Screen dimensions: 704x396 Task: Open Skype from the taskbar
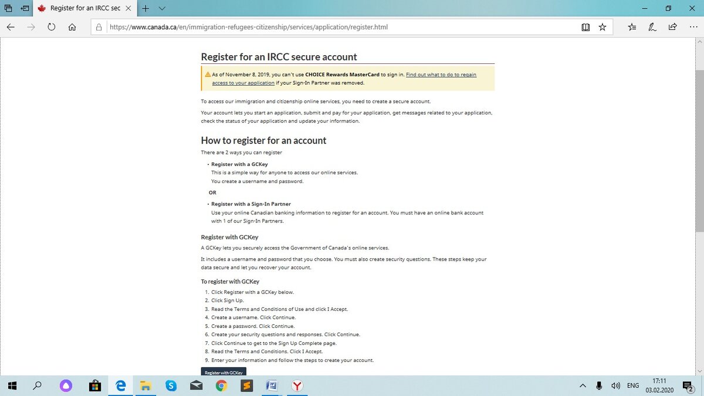(x=171, y=385)
